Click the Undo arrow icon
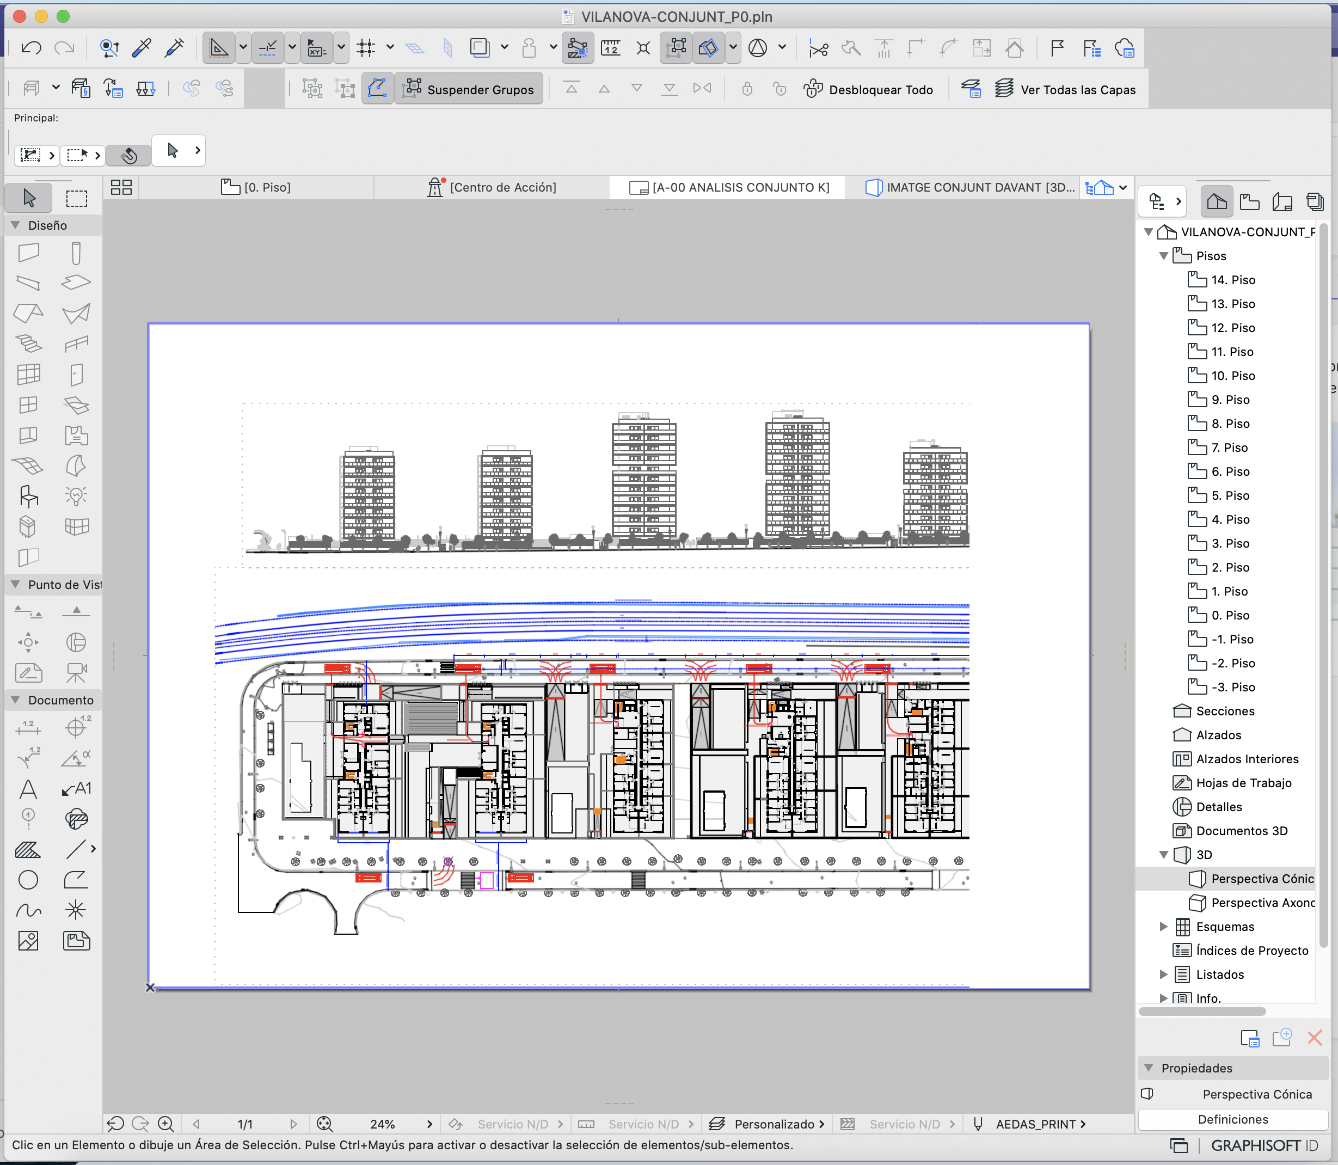The image size is (1338, 1165). click(31, 48)
